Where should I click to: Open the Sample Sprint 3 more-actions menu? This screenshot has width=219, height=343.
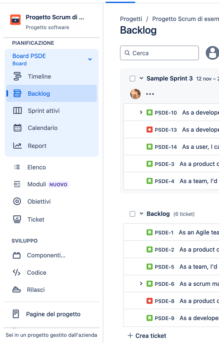coord(150,94)
